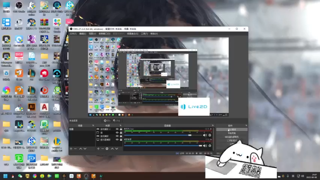Viewport: 320px width, 180px height.
Task: Open source properties gear in sources toolbar
Action: [107, 148]
